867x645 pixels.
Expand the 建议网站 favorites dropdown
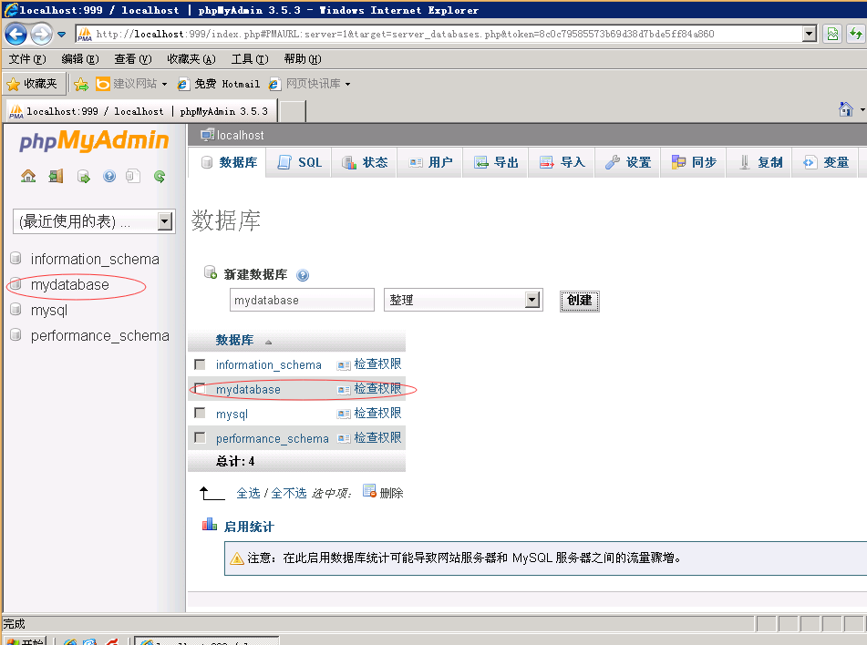pos(164,84)
